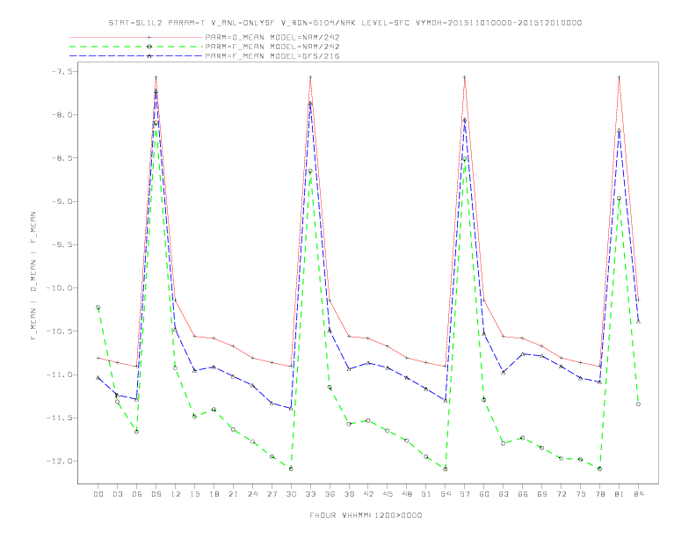Click the x-axis tick label 72
This screenshot has width=696, height=538.
tap(562, 494)
